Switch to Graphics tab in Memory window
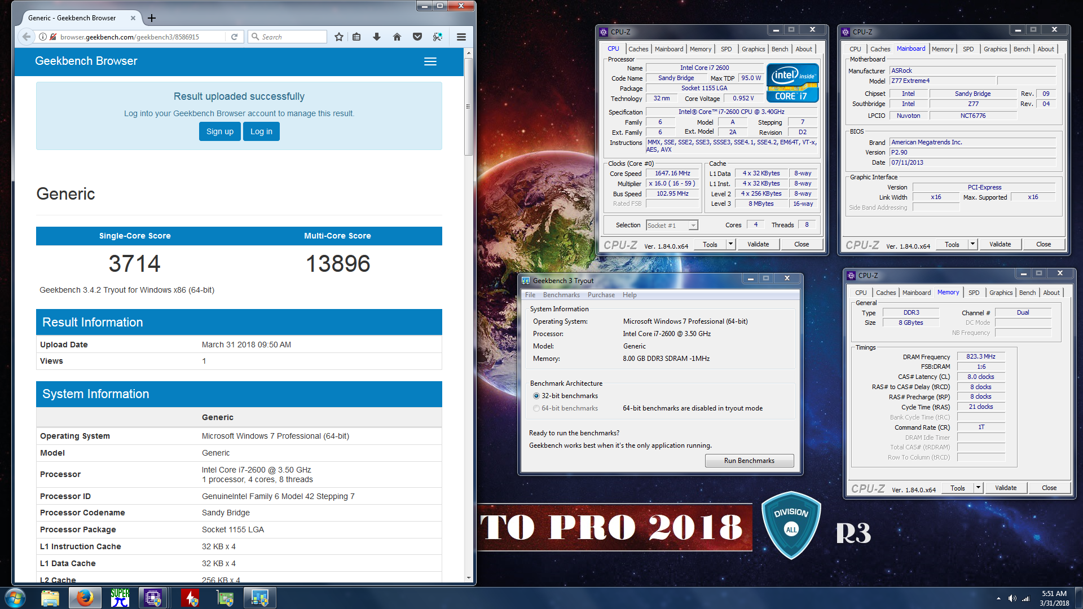The image size is (1083, 609). [x=1001, y=293]
